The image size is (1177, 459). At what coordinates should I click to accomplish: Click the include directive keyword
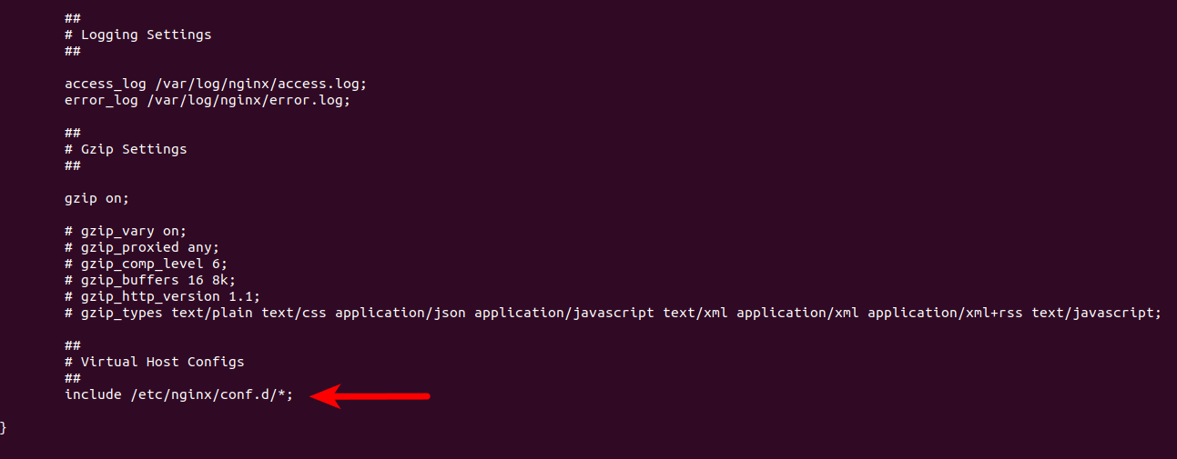click(93, 394)
